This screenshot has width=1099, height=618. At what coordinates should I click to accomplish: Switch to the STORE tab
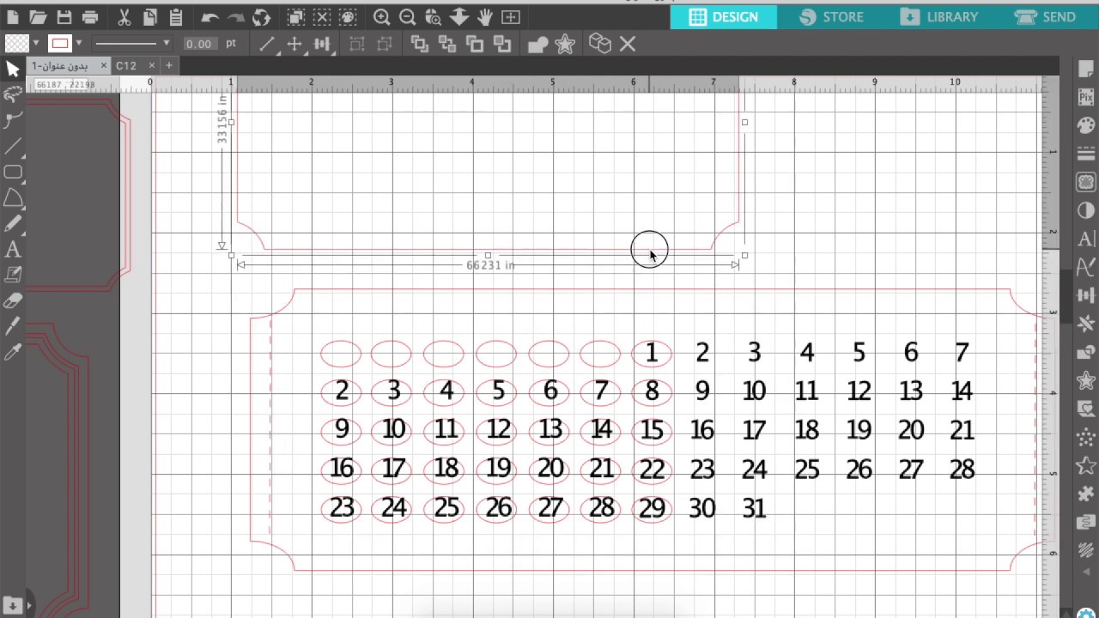(832, 16)
